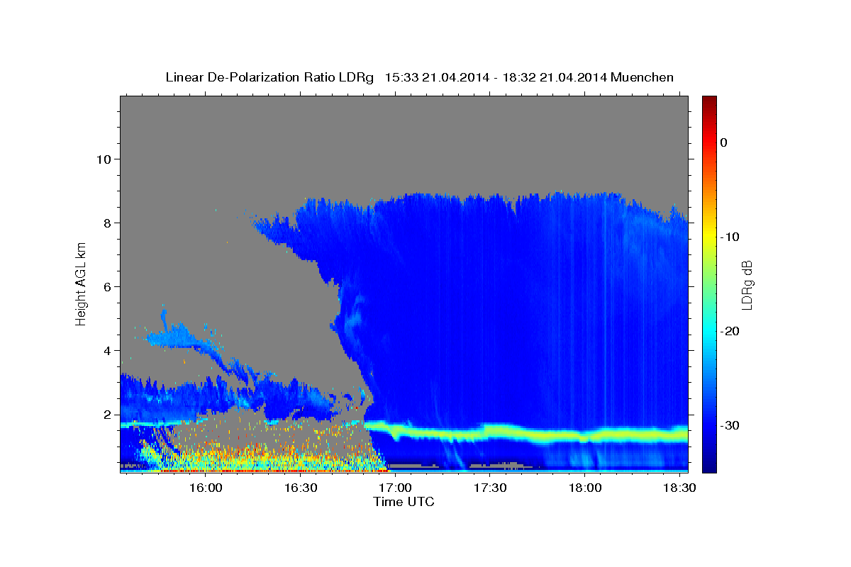
Task: Click the station name "Muenchen"
Action: tap(643, 77)
